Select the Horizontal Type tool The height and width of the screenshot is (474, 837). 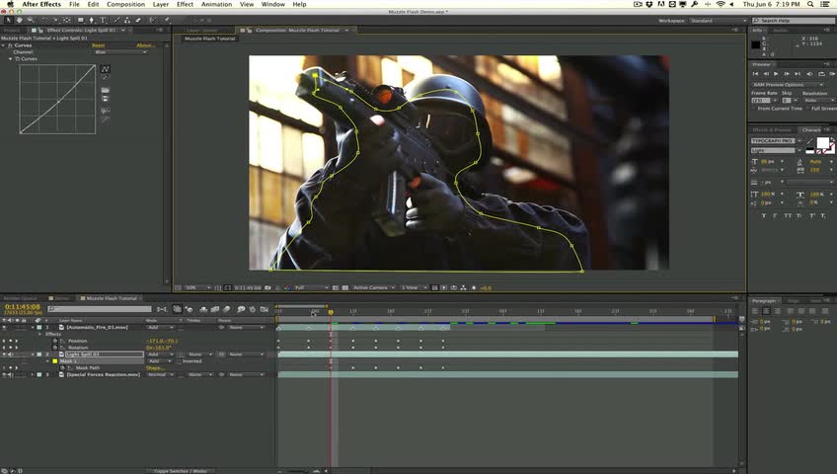(105, 20)
